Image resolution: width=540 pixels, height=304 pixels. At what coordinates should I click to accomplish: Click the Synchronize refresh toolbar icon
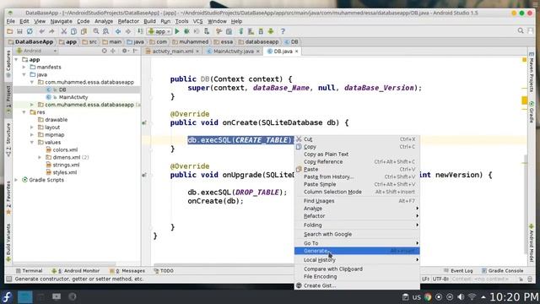tap(30, 31)
